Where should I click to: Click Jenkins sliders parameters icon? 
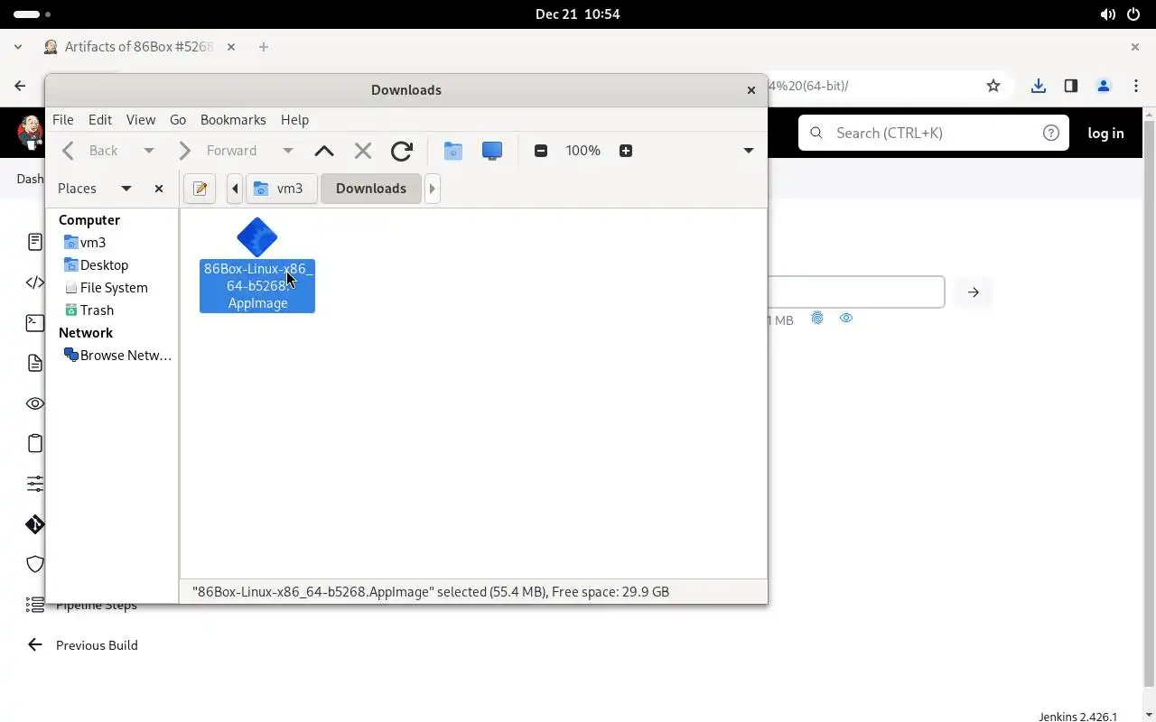click(x=34, y=484)
